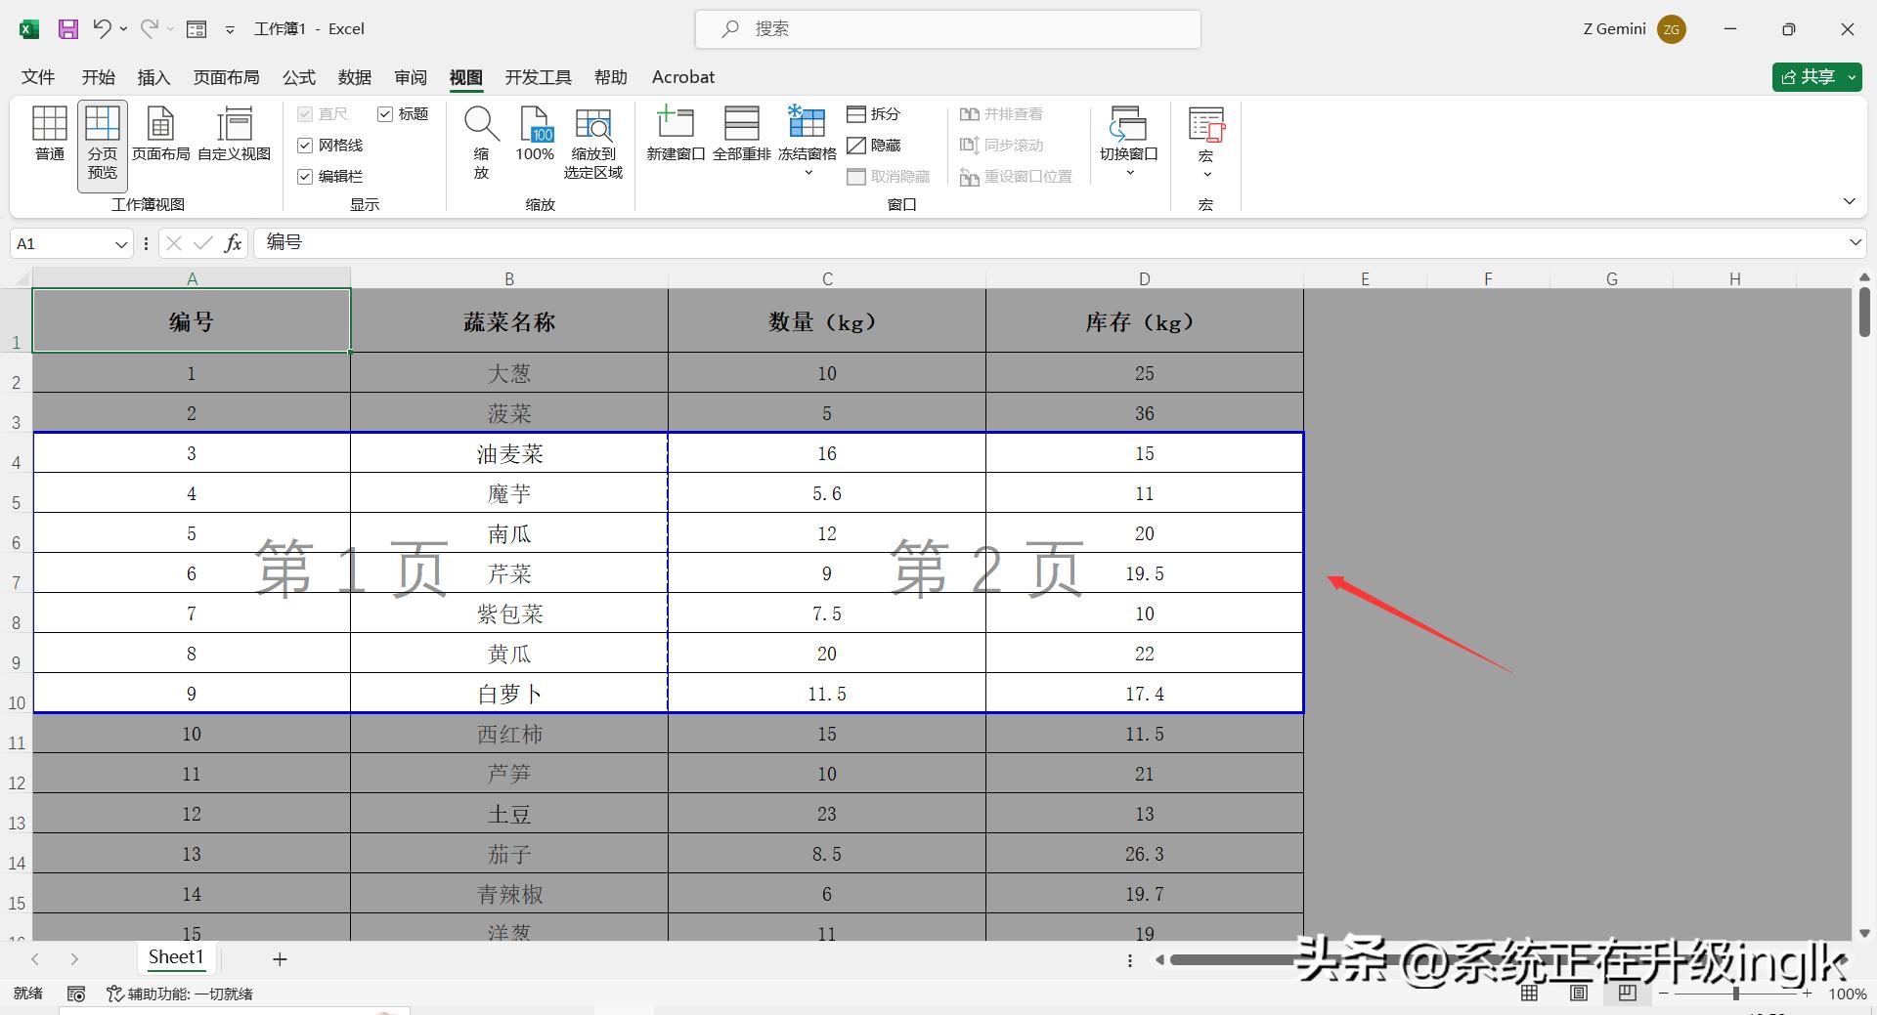Switch to Normal (普通) workbook view
This screenshot has height=1015, width=1877.
[49, 134]
